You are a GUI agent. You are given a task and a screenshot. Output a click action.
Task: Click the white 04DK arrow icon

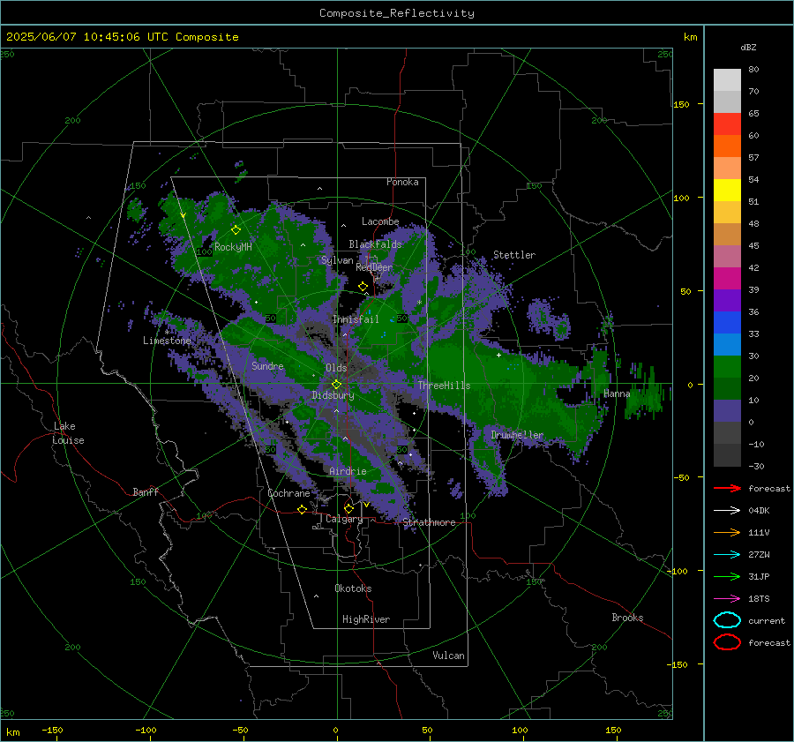727,511
